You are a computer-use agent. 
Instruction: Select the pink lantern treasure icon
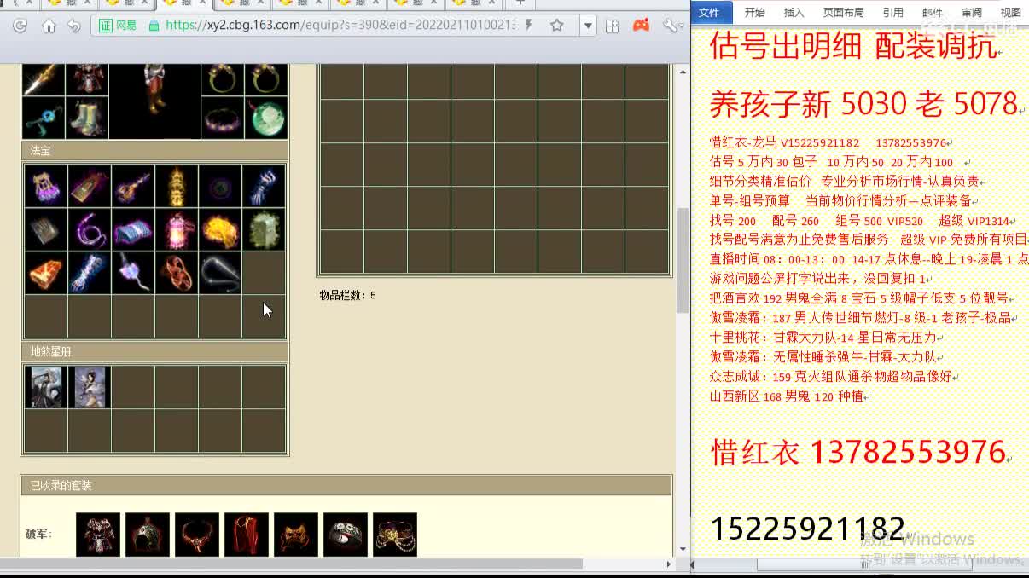177,229
